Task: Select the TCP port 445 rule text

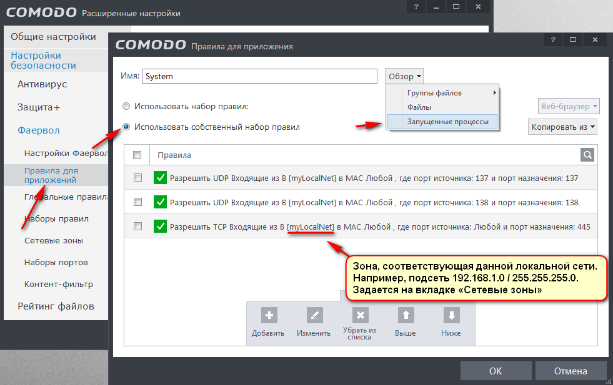Action: point(380,227)
